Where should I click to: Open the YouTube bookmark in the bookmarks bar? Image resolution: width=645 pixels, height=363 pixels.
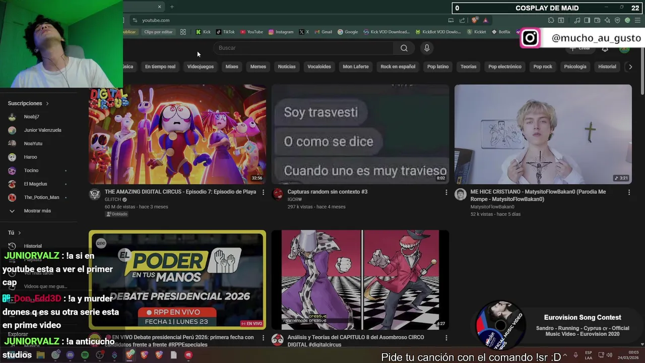click(x=251, y=32)
